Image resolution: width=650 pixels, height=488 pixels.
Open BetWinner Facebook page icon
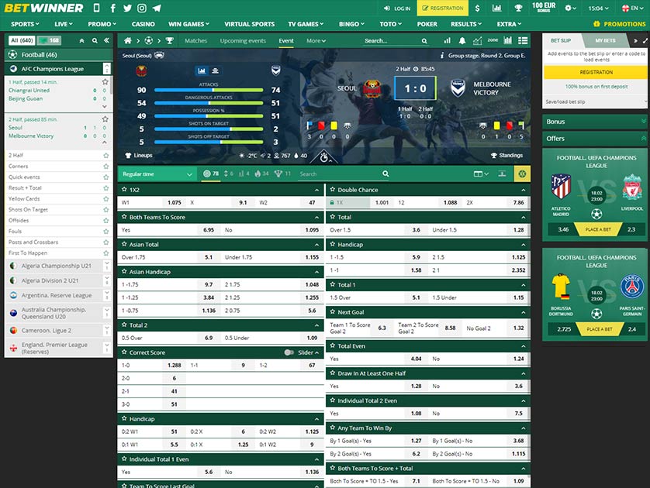click(x=112, y=8)
